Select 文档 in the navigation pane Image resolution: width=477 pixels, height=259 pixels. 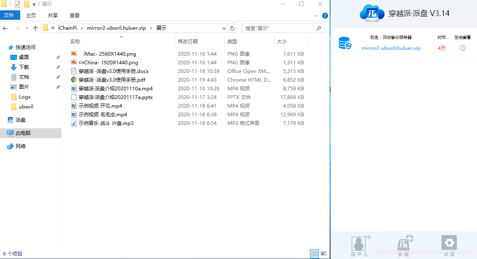click(24, 77)
